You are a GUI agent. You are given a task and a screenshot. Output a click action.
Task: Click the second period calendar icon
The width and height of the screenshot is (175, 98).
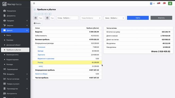47,18
